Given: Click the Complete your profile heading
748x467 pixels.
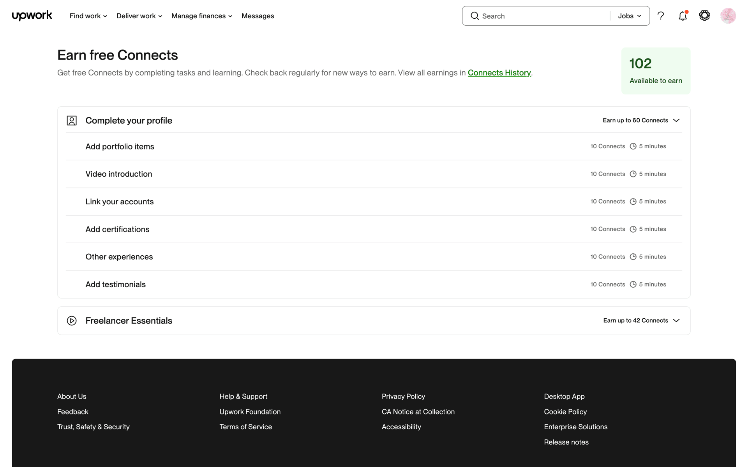Looking at the screenshot, I should [129, 121].
